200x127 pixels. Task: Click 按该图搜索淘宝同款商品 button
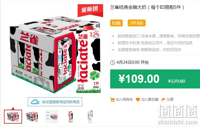coord(55,102)
